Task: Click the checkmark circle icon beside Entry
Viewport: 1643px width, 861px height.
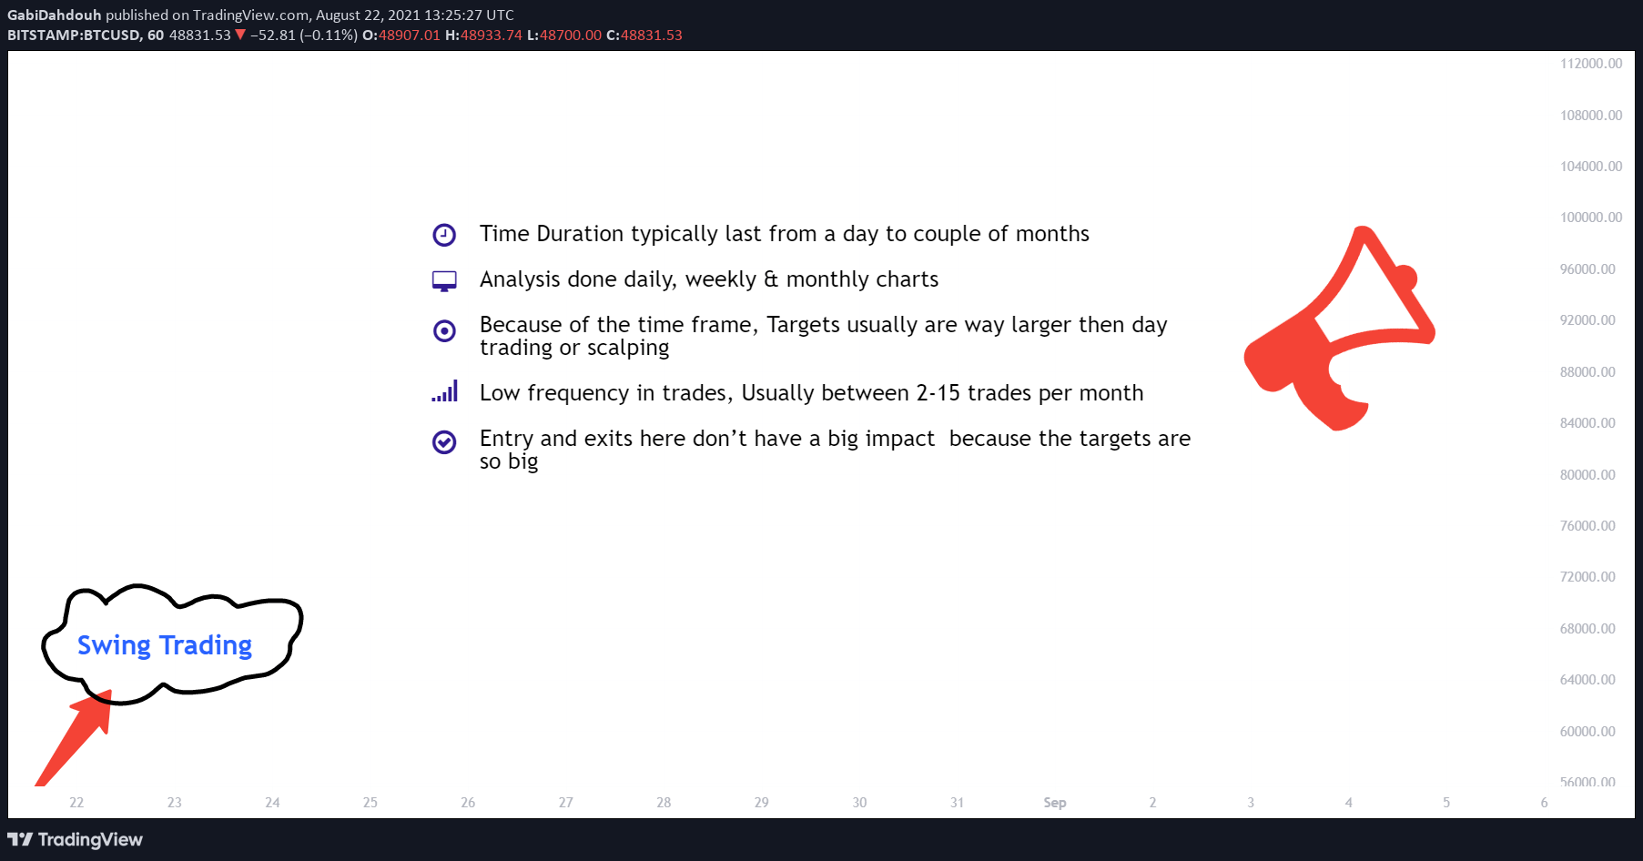Action: point(444,441)
